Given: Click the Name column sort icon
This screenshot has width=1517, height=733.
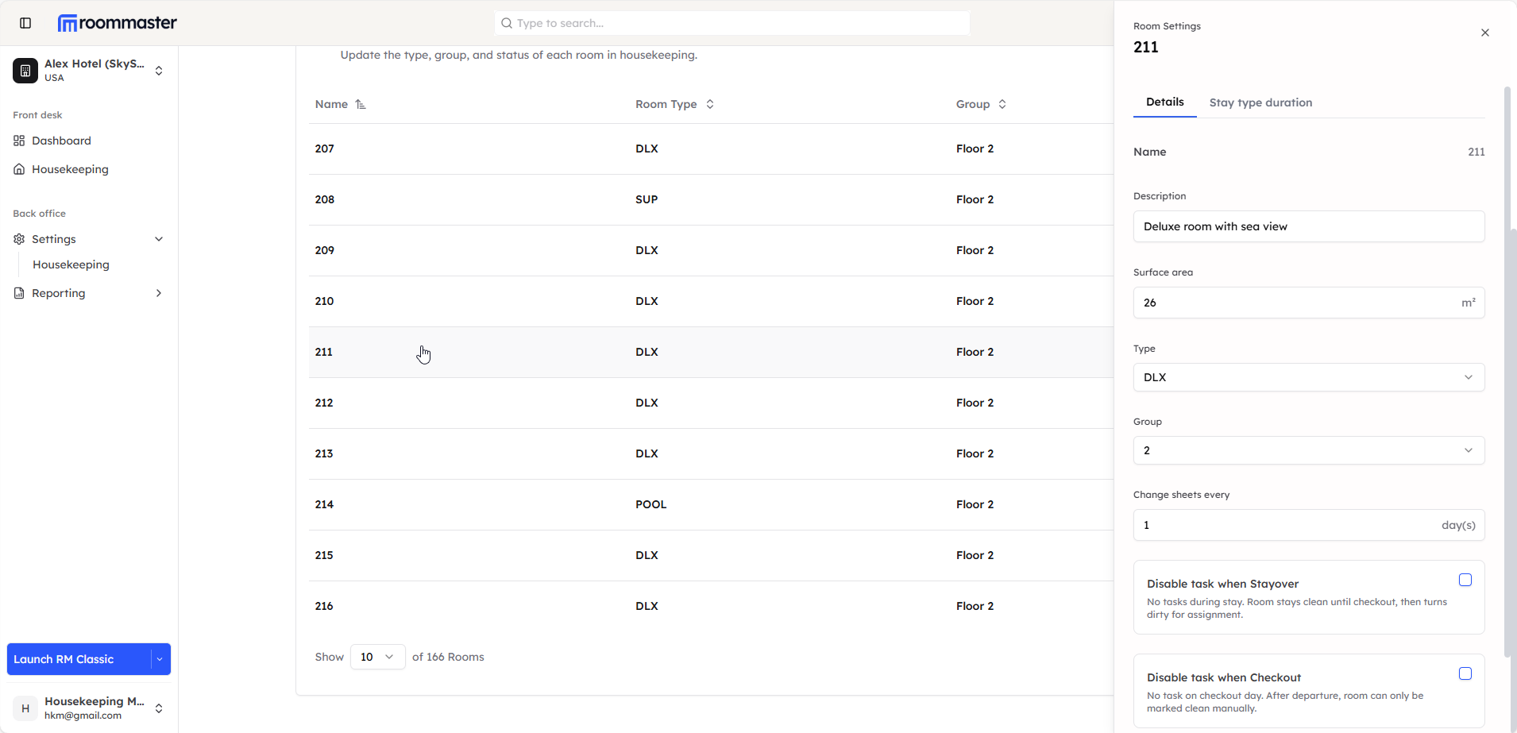Looking at the screenshot, I should [361, 105].
